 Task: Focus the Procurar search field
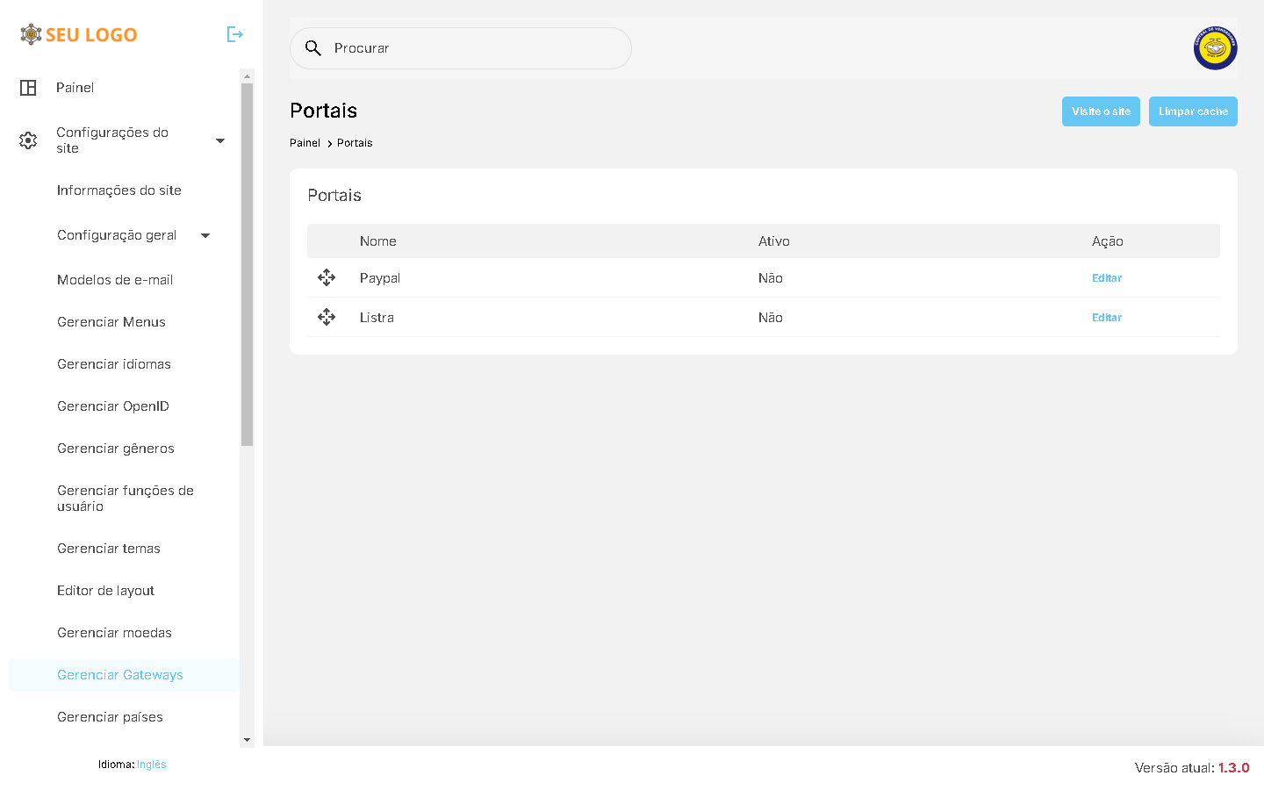(x=474, y=48)
